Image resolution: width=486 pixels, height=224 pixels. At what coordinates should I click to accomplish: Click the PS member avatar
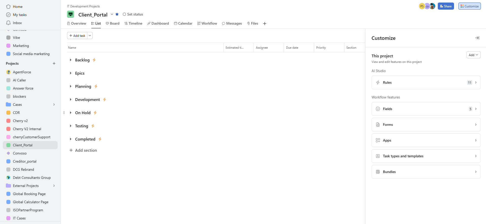(x=422, y=6)
